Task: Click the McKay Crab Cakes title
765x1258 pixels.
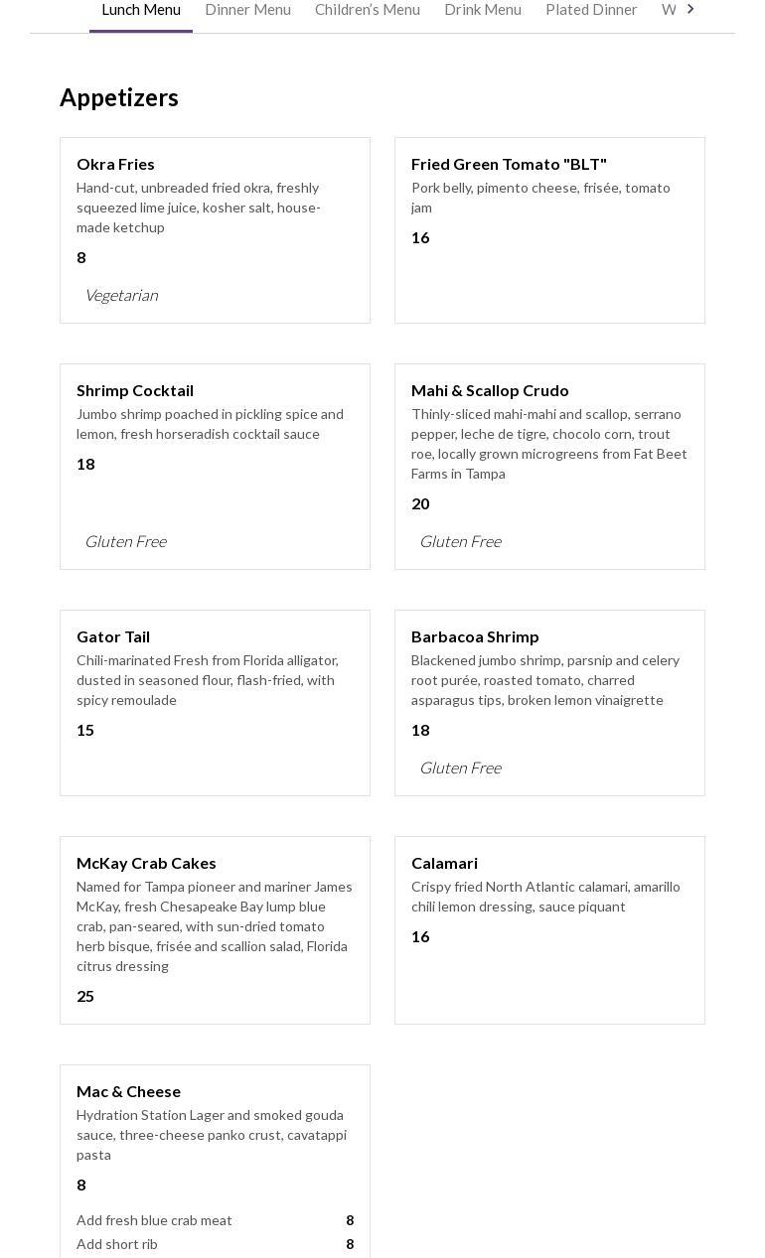Action: 146,863
